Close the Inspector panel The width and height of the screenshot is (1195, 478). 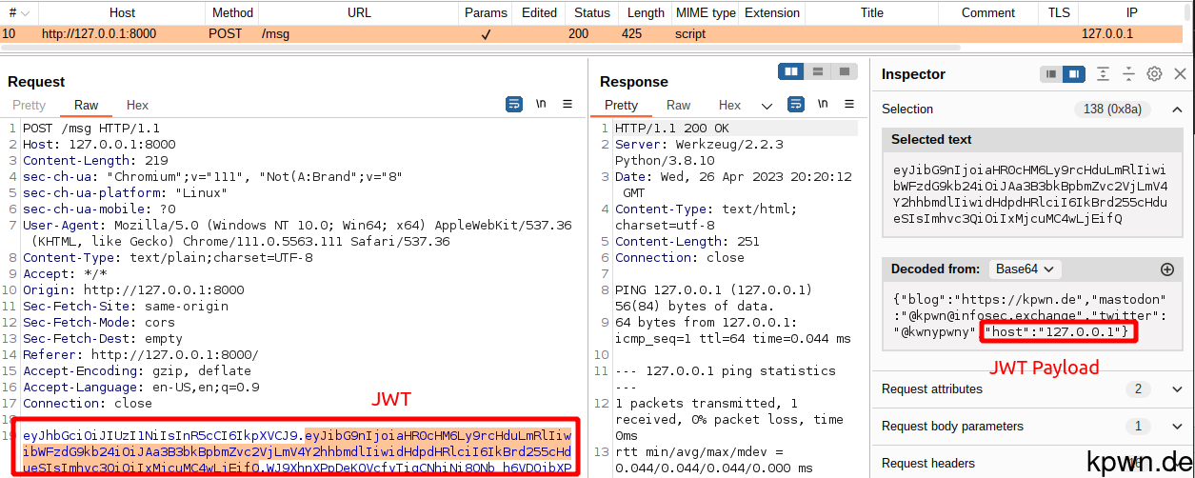point(1180,74)
